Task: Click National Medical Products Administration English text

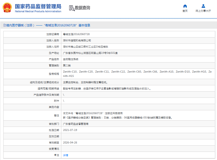Action: click(38, 11)
